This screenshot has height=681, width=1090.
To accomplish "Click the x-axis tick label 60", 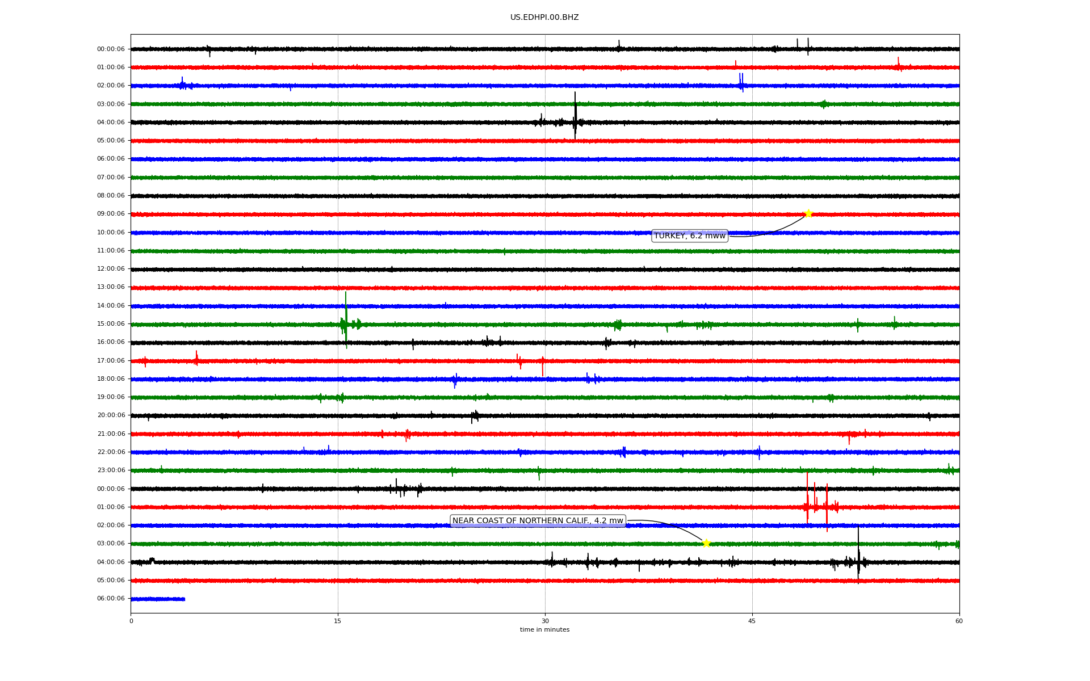I will (959, 621).
